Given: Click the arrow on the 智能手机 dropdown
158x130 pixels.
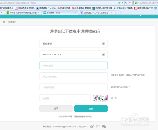Looking at the screenshot, I should click(x=103, y=44).
